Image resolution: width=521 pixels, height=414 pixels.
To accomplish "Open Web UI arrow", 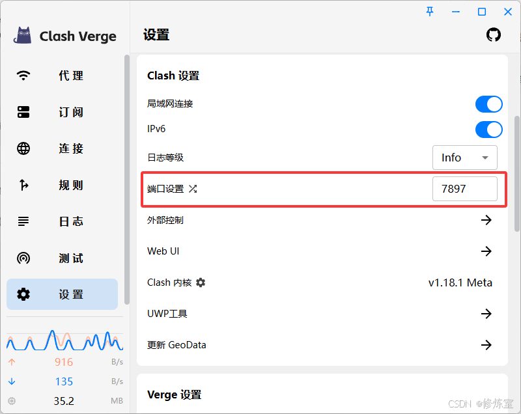I will coord(486,251).
